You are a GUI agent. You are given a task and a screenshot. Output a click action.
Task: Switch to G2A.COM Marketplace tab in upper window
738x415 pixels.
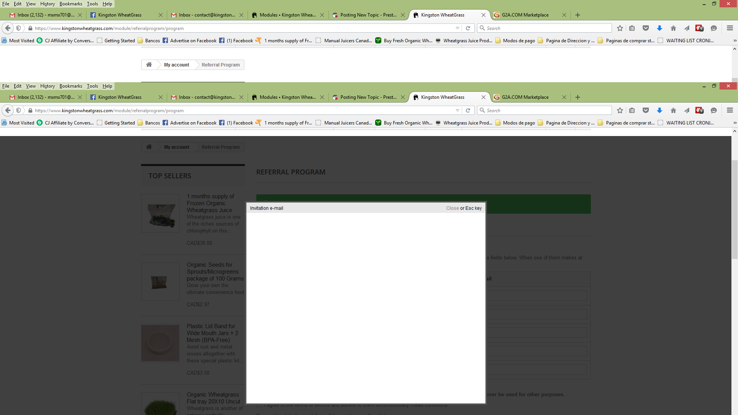click(x=525, y=15)
